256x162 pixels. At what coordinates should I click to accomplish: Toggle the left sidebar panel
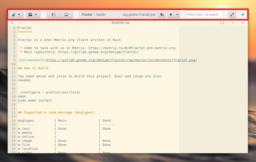(x=53, y=14)
